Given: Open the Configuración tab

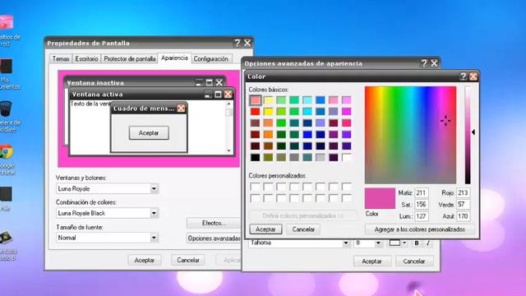Looking at the screenshot, I should (x=210, y=58).
